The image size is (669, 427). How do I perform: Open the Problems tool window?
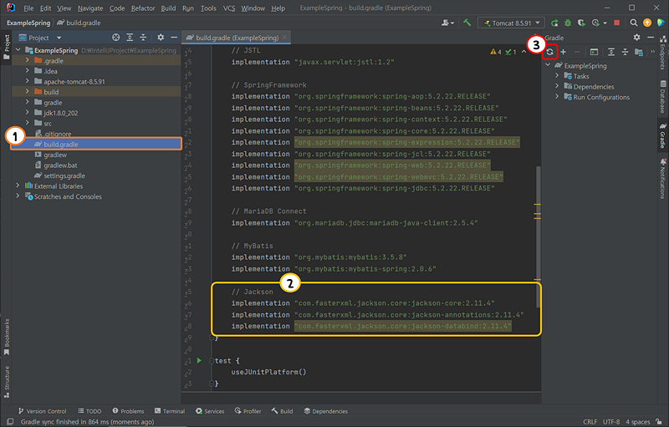tap(128, 411)
